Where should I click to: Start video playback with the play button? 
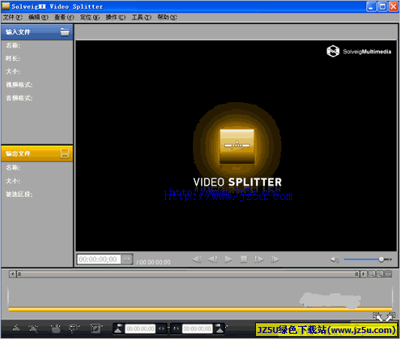coord(228,259)
